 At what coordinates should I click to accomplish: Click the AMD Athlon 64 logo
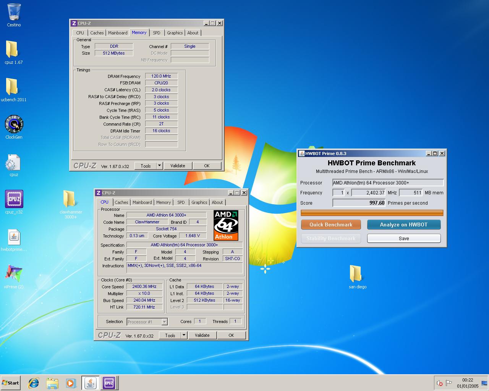[226, 225]
